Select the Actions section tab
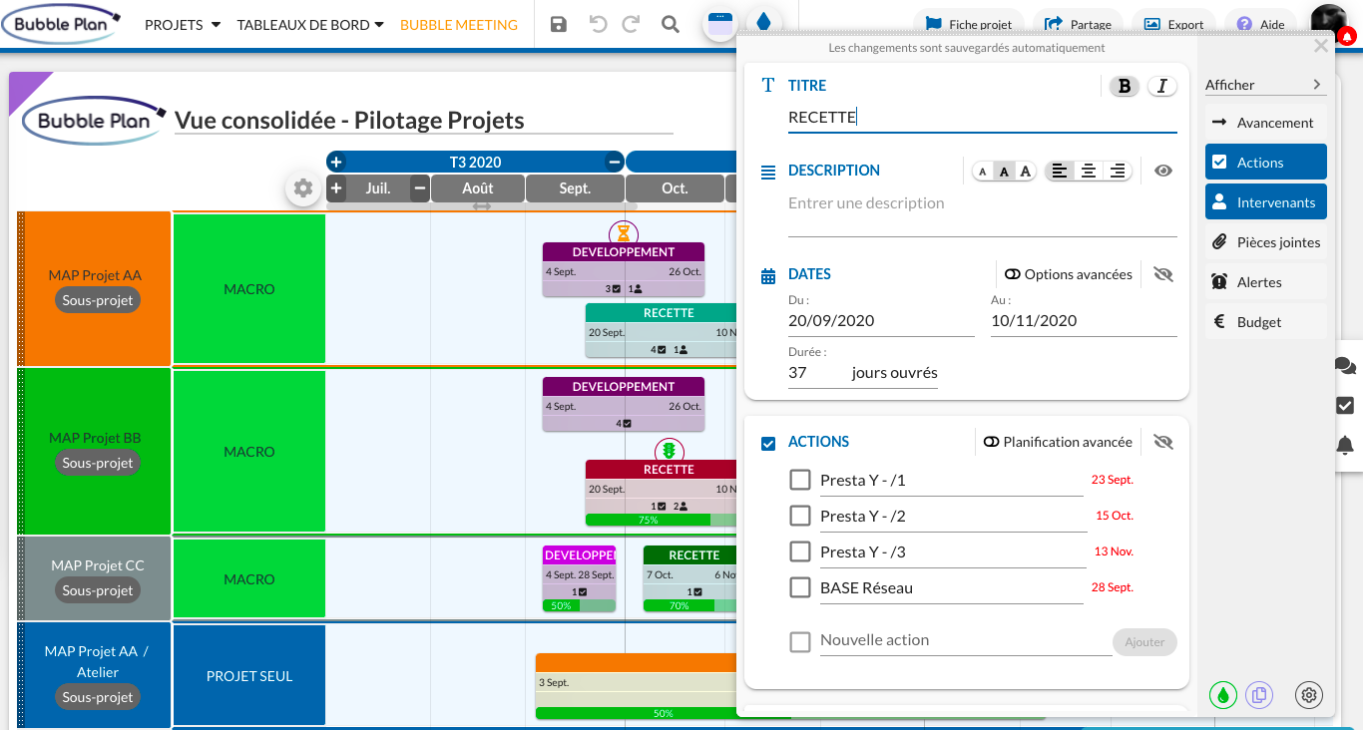This screenshot has width=1363, height=730. tap(1266, 163)
